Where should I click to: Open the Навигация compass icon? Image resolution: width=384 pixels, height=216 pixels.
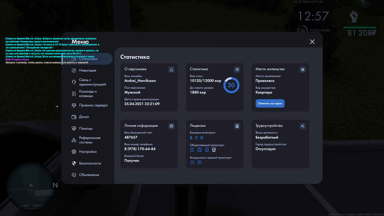click(74, 70)
